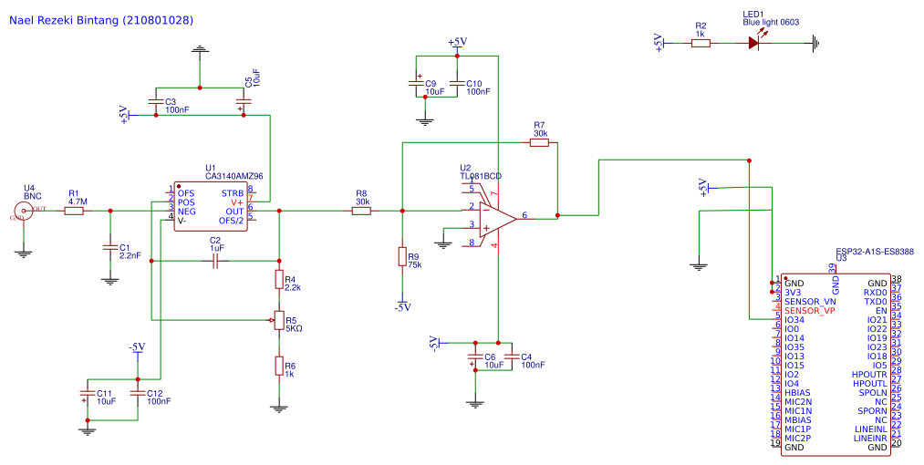Select capacitor C2 1uF symbol
Image resolution: width=924 pixels, height=465 pixels.
click(215, 261)
